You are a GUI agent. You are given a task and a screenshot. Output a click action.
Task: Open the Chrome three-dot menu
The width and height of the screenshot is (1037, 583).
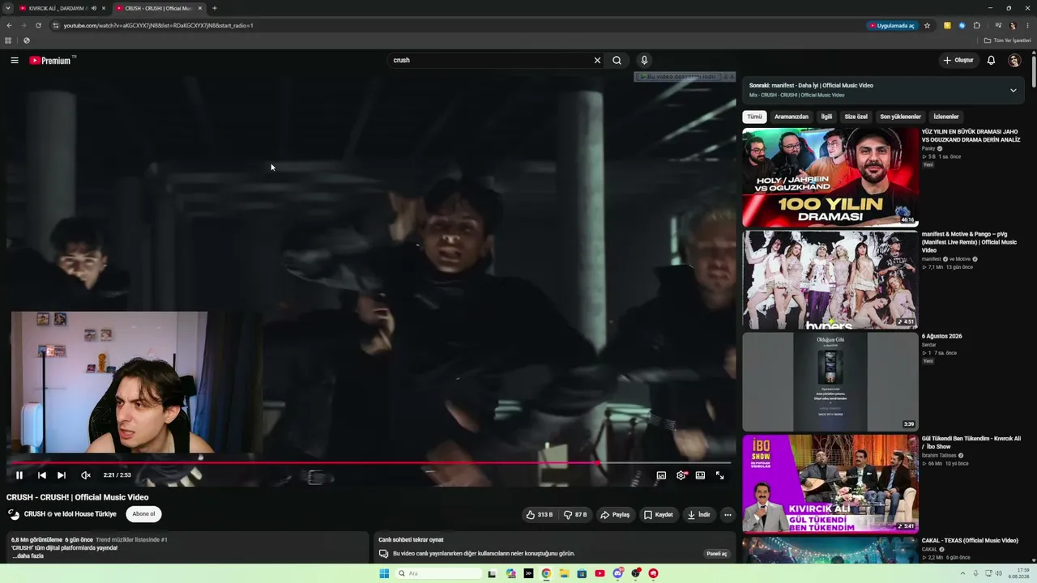(x=1027, y=25)
